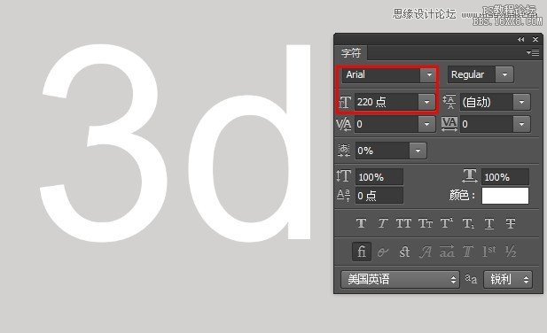Open the leading (自动) dropdown
This screenshot has height=333, width=547.
pos(521,103)
